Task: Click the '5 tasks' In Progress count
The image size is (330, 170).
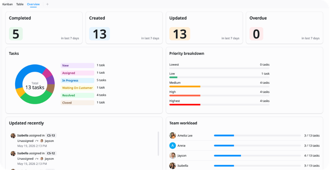Action: (x=101, y=80)
